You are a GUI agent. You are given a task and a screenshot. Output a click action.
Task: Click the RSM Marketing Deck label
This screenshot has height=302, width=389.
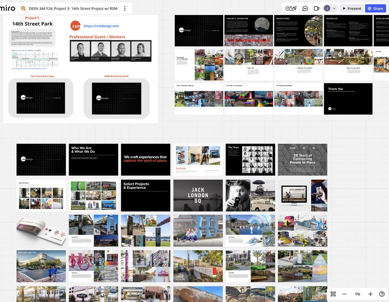click(117, 76)
